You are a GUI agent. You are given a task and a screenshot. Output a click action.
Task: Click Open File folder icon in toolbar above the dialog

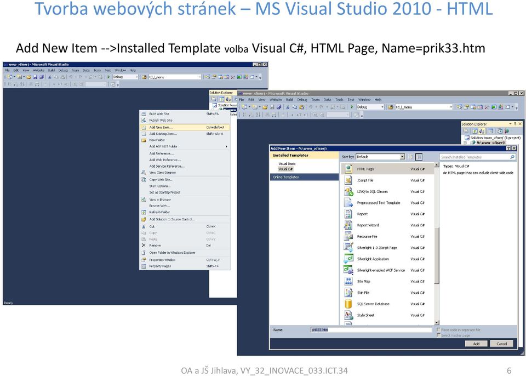point(265,107)
